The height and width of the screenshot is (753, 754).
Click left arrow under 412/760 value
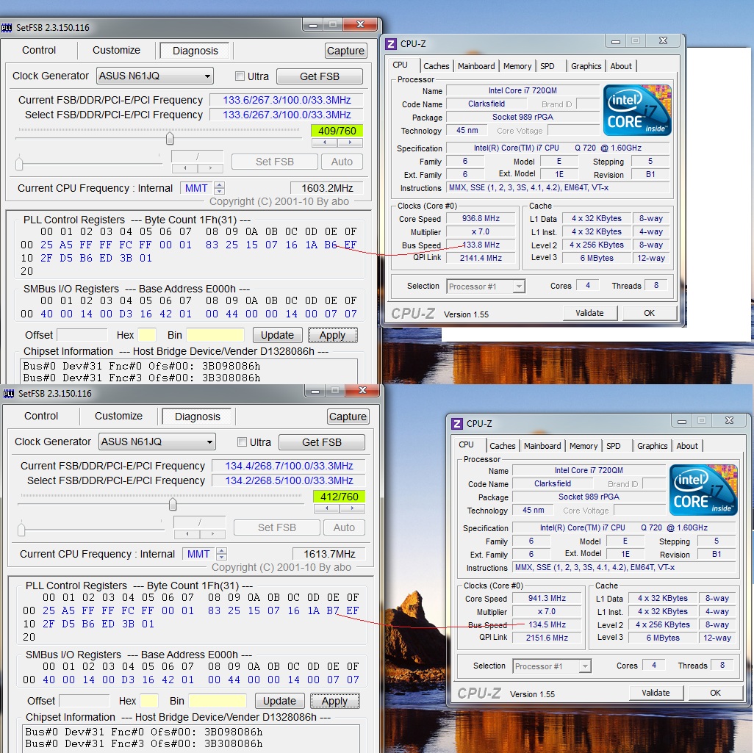[x=326, y=508]
